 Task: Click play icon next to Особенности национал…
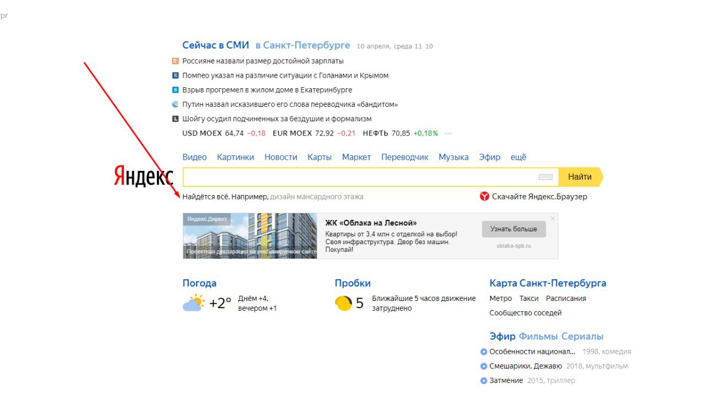click(484, 352)
